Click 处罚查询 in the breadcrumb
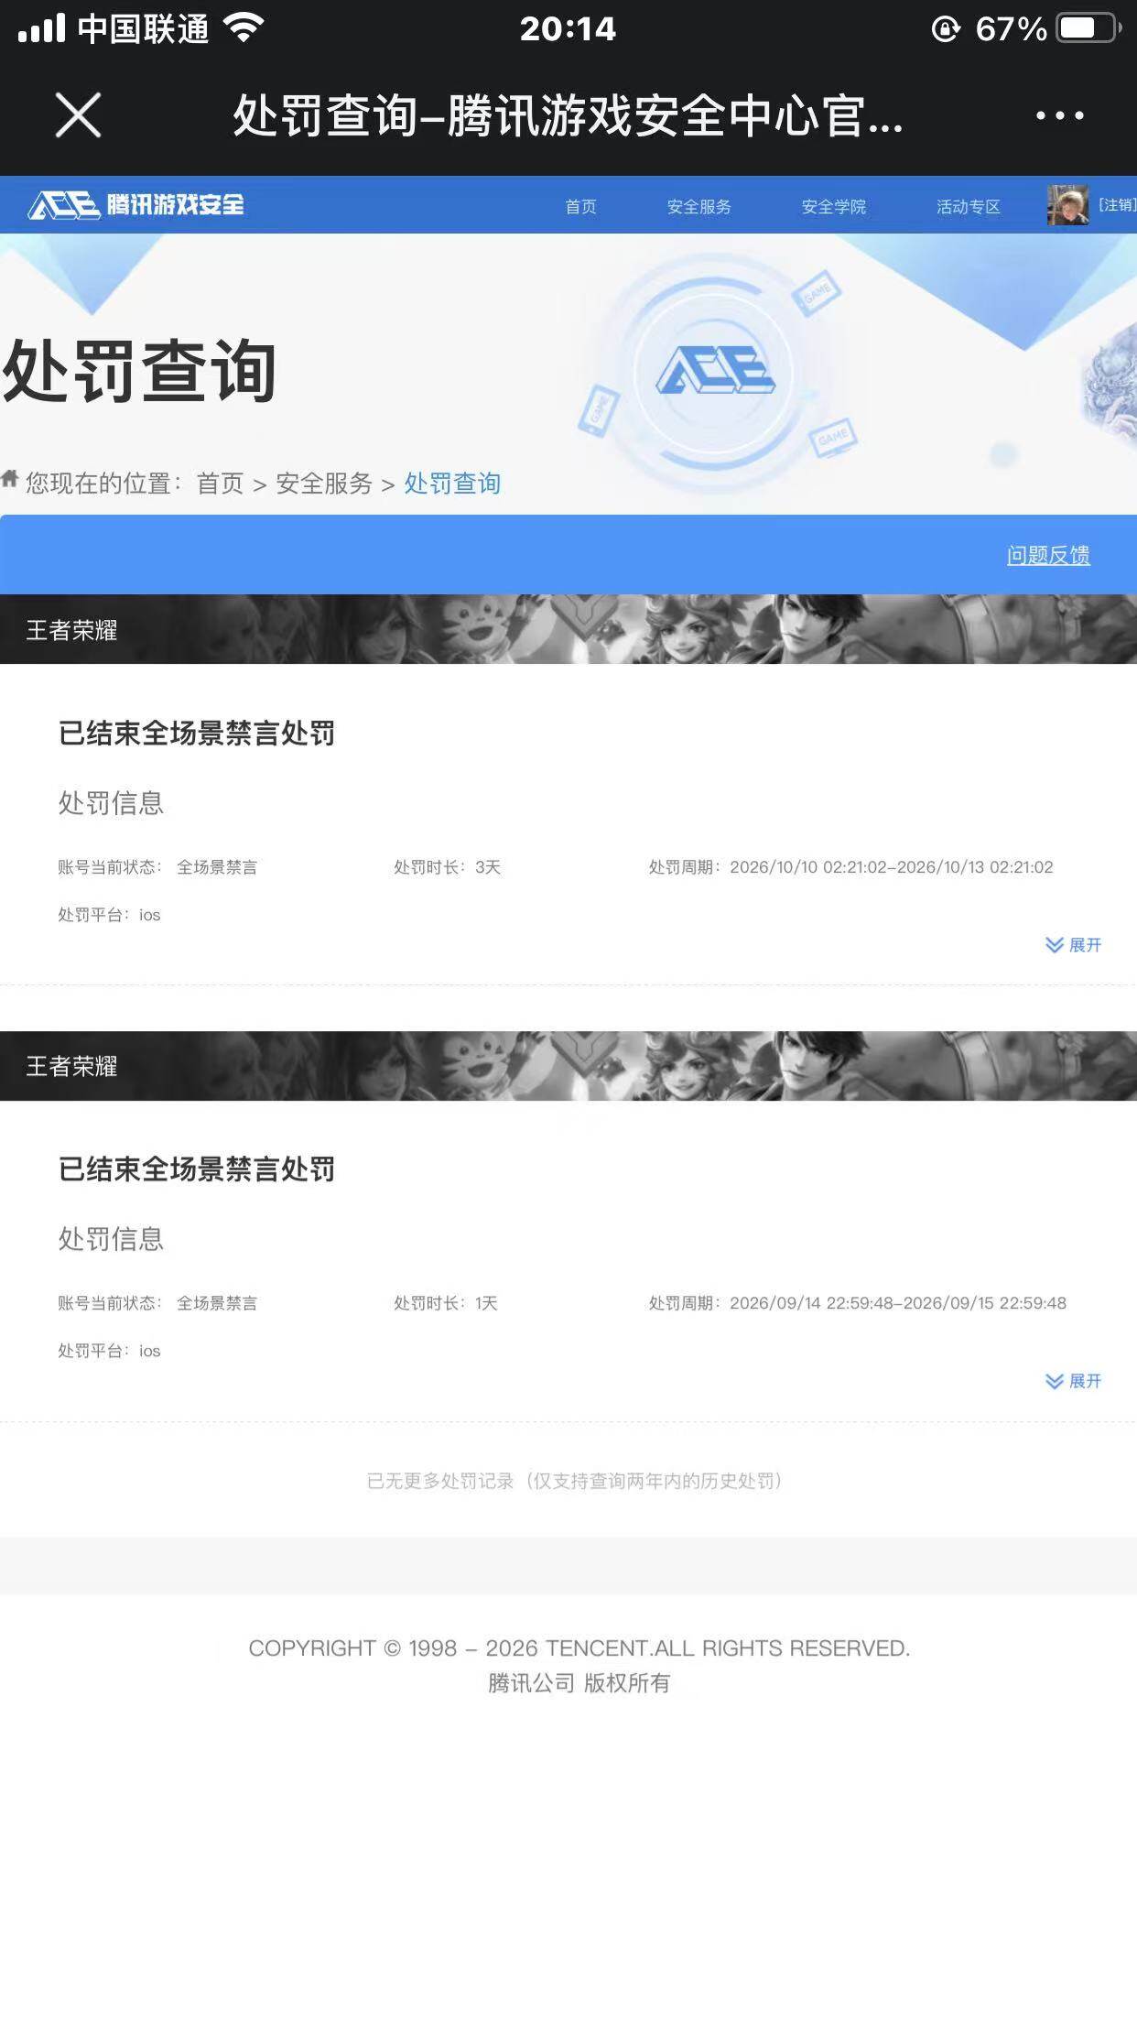 click(x=452, y=484)
